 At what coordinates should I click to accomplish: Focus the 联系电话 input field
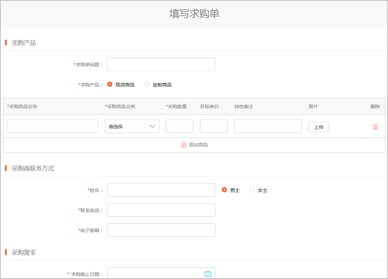tap(161, 210)
